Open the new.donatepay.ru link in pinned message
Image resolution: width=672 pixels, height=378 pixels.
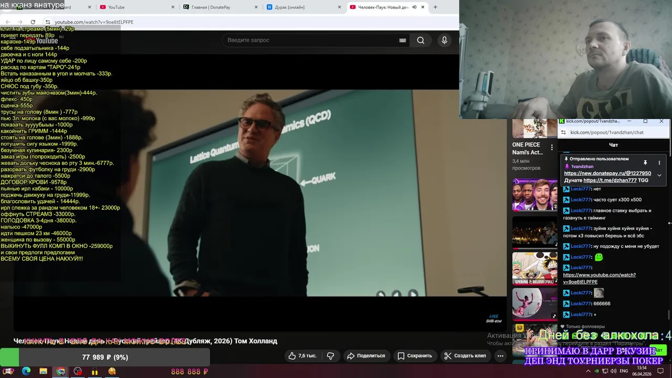[x=607, y=173]
